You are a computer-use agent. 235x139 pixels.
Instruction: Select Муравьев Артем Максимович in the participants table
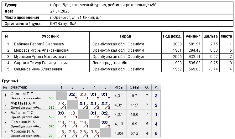pyautogui.click(x=40, y=57)
